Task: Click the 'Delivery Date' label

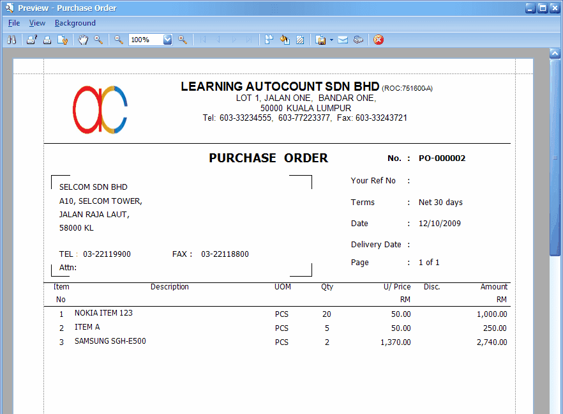Action: (376, 245)
